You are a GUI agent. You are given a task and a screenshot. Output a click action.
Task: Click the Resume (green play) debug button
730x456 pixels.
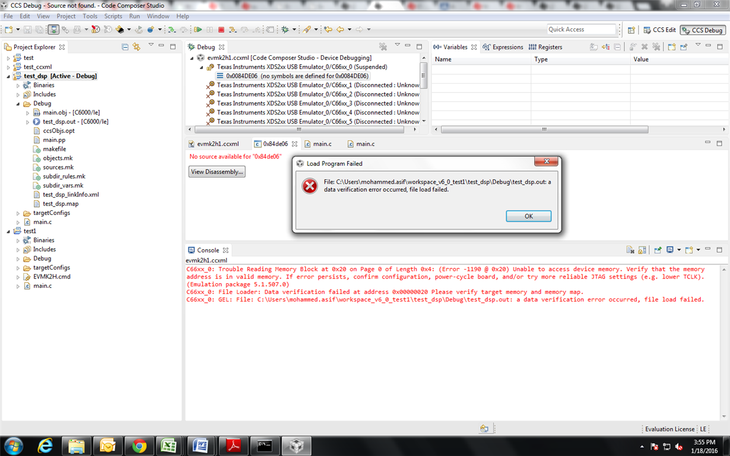pyautogui.click(x=198, y=29)
